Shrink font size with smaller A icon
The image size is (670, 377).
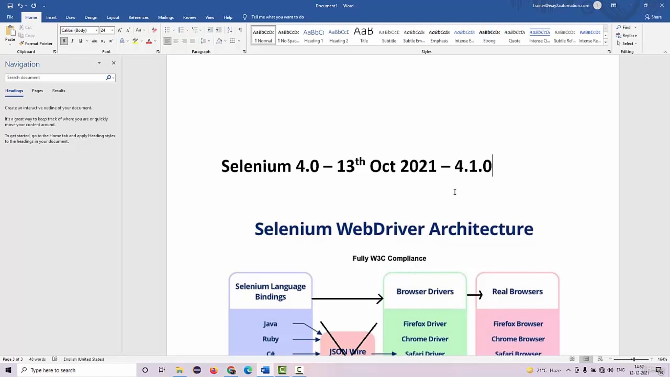128,30
